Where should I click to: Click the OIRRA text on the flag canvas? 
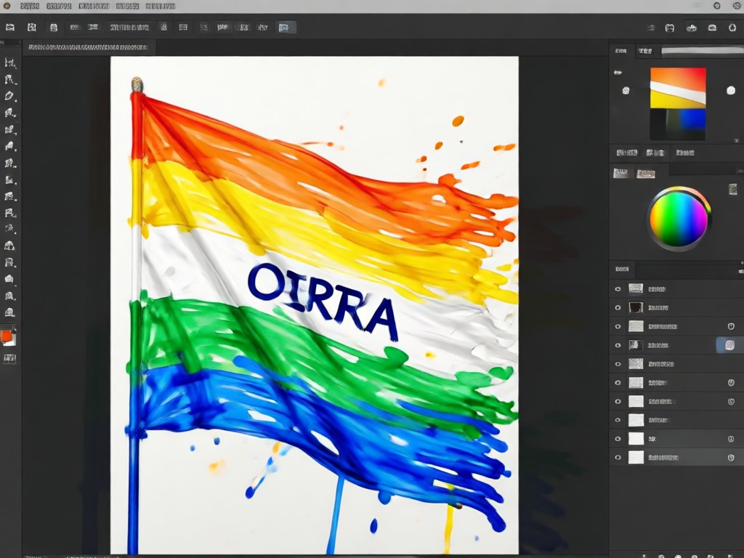pyautogui.click(x=322, y=302)
